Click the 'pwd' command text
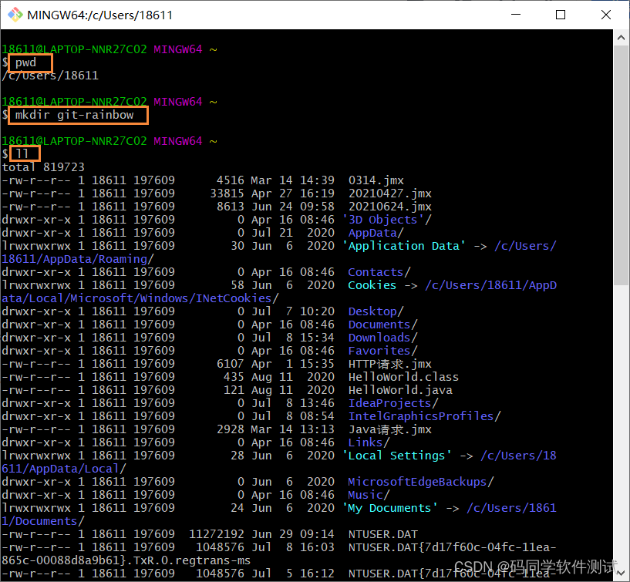The image size is (630, 582). 25,62
